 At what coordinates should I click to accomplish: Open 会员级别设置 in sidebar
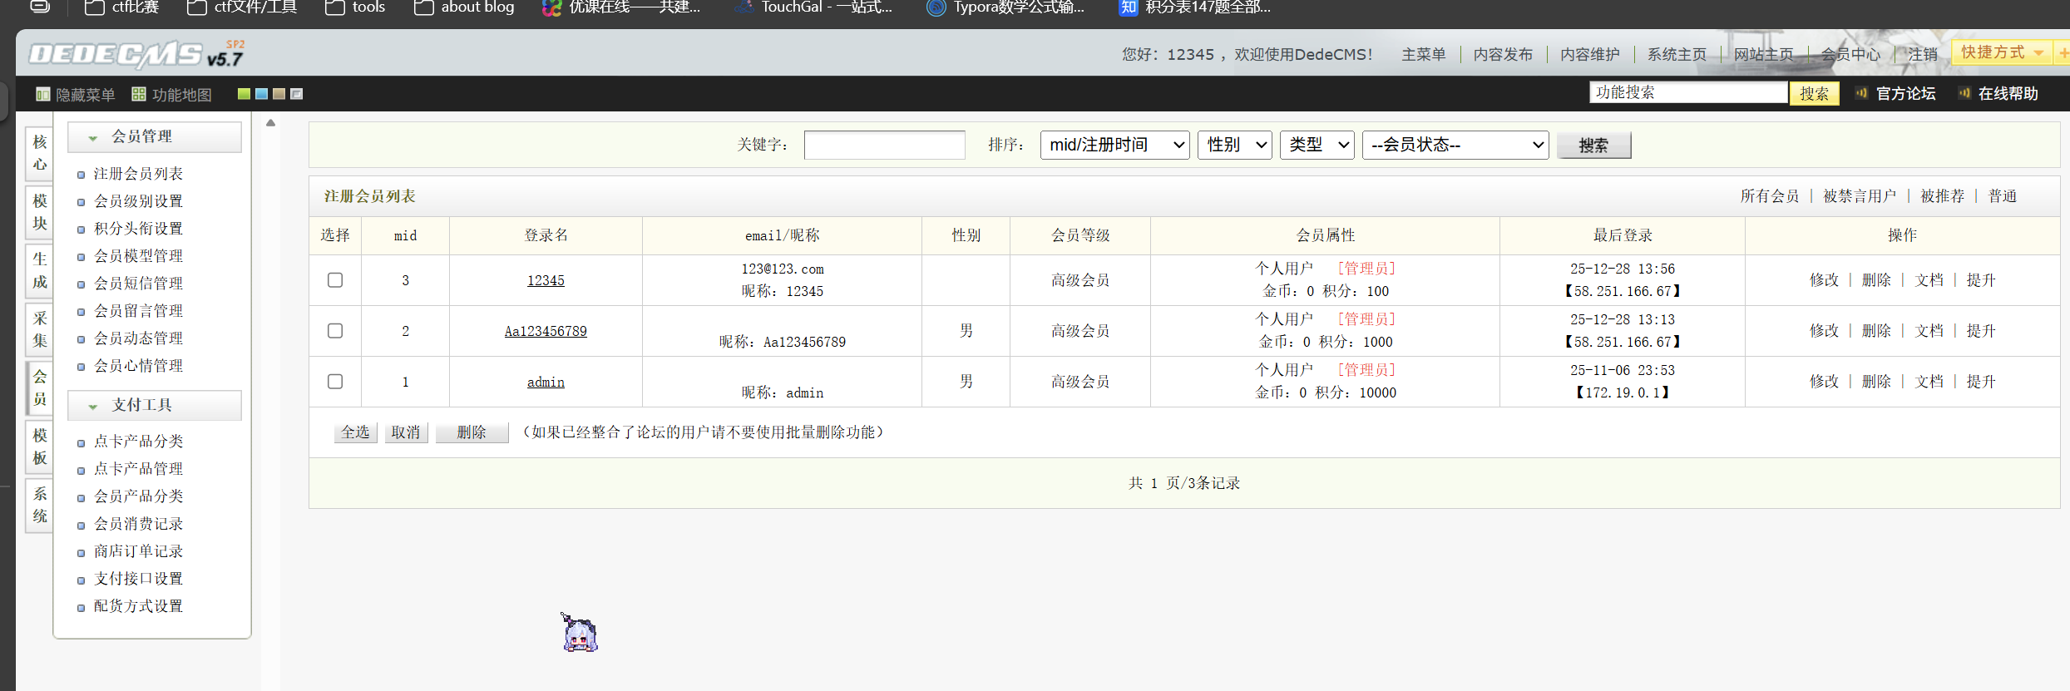click(138, 201)
